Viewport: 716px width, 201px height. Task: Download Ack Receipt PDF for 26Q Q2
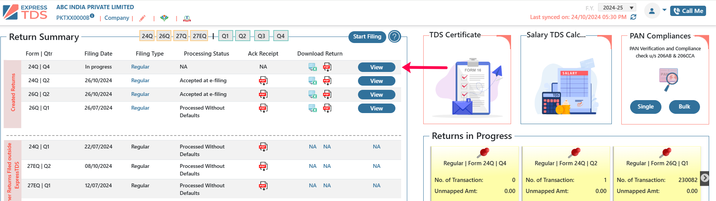coord(263,94)
